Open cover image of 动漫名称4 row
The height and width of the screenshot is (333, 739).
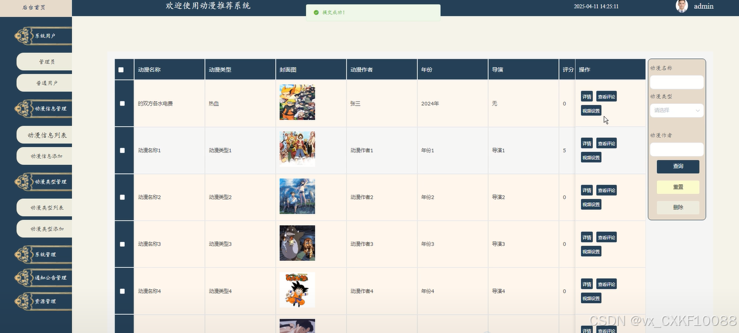[x=297, y=290]
